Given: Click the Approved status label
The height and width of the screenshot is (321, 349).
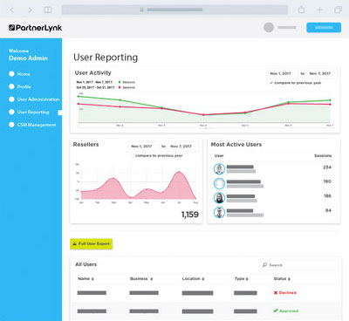Looking at the screenshot, I should click(289, 311).
